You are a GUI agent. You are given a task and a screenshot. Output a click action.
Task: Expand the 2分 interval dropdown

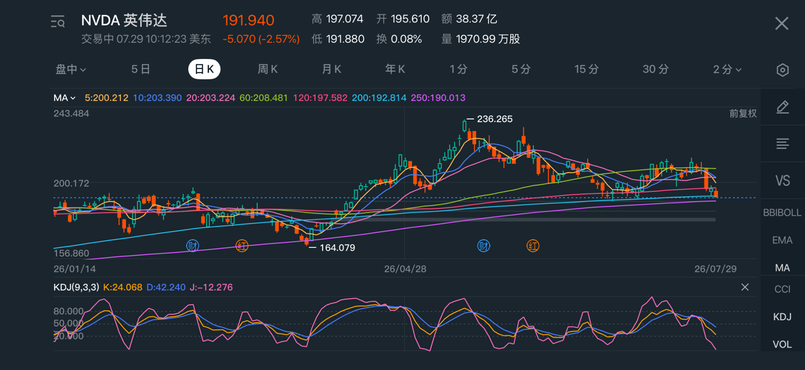727,69
